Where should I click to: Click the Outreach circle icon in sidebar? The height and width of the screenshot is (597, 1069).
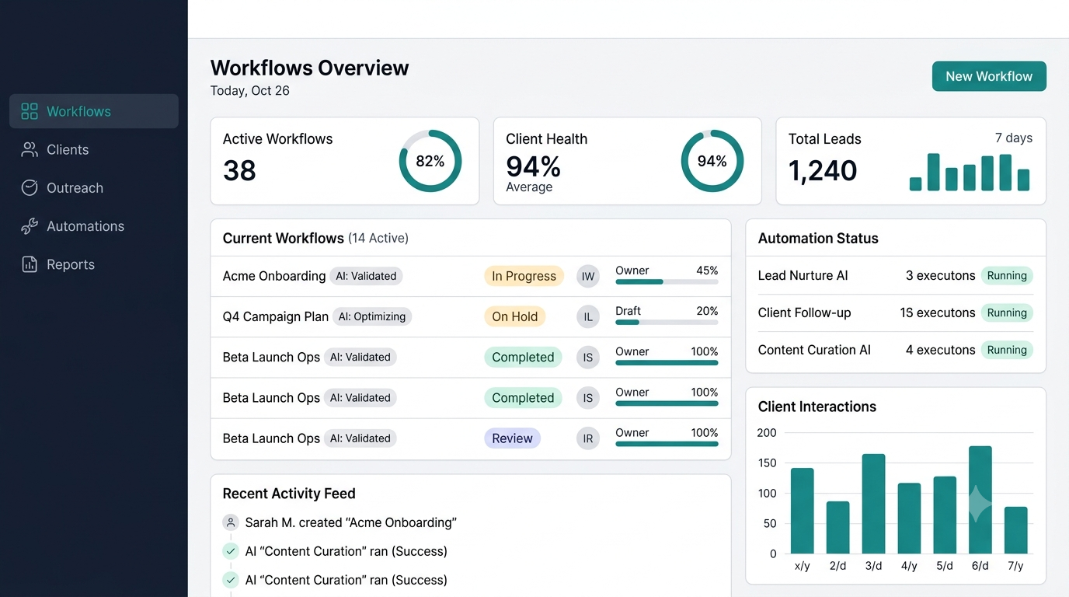[x=30, y=187]
